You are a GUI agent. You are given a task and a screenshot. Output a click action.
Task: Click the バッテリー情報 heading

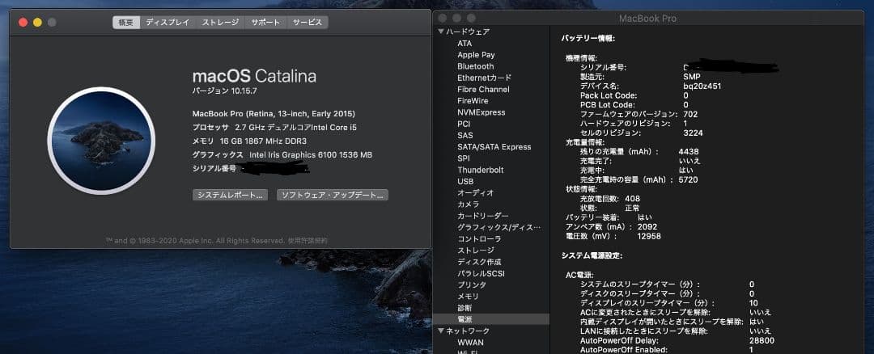(x=588, y=39)
